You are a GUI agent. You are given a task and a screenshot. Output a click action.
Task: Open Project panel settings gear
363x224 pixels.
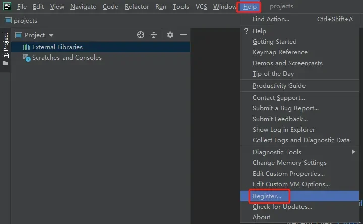point(170,35)
